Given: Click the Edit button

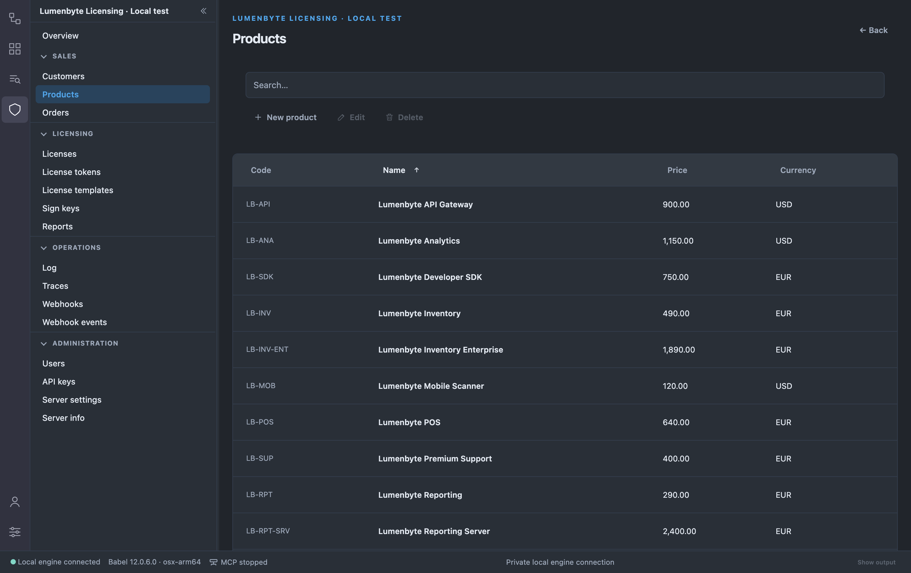Looking at the screenshot, I should [x=351, y=117].
